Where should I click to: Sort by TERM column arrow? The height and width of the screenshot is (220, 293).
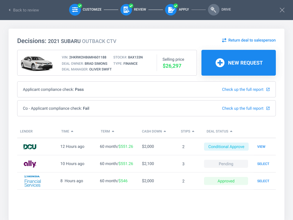(x=113, y=131)
